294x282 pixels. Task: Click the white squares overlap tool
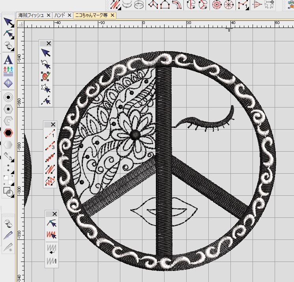(x=8, y=180)
